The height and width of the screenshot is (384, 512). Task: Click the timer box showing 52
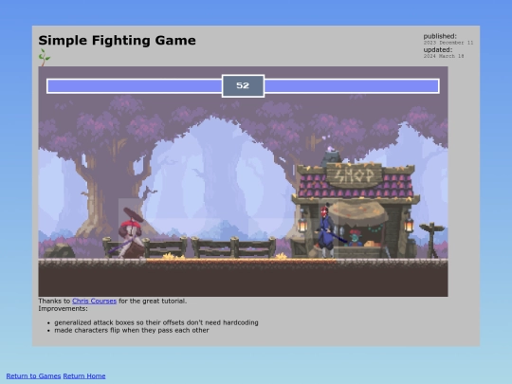pyautogui.click(x=243, y=86)
